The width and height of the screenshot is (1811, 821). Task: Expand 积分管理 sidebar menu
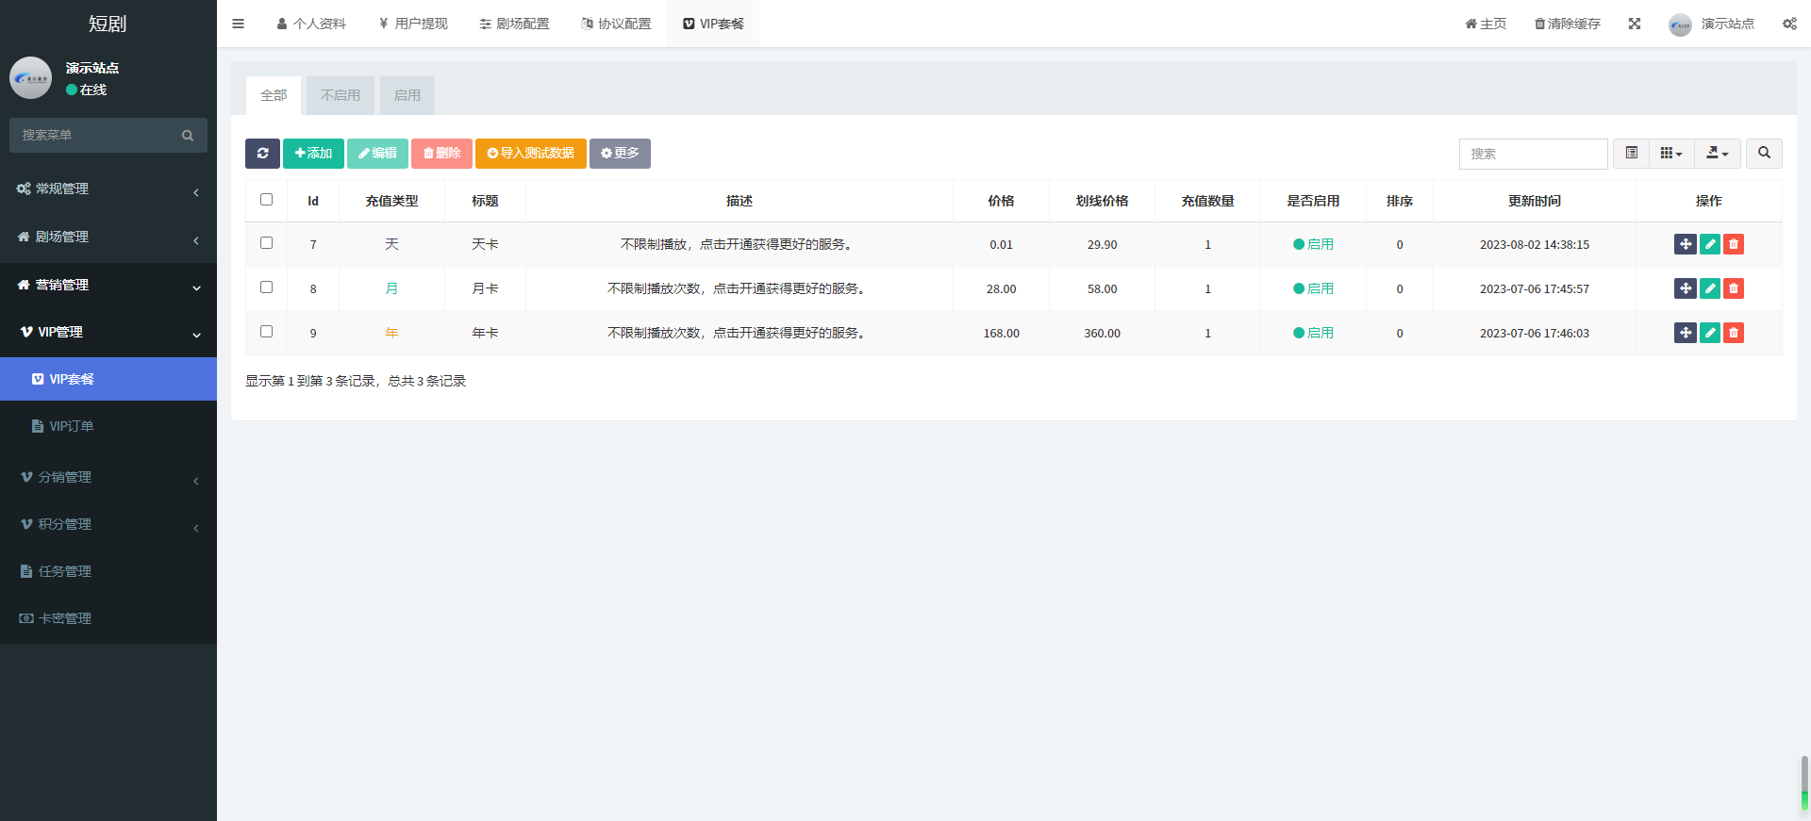(108, 525)
